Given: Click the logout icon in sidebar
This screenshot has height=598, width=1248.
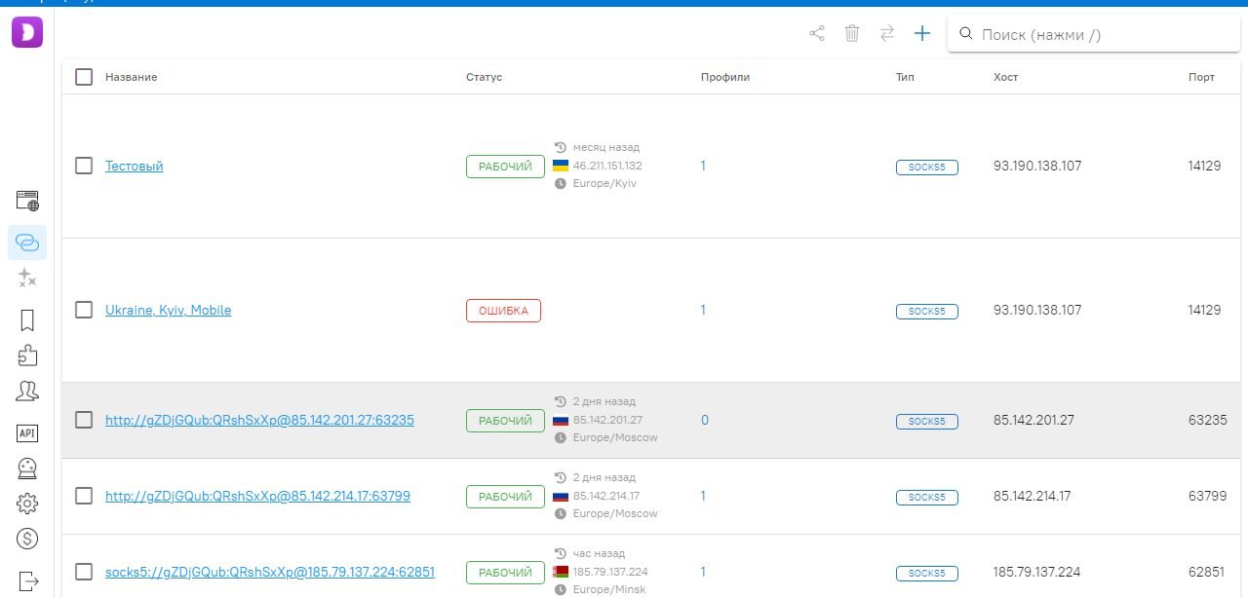Looking at the screenshot, I should pos(27,580).
